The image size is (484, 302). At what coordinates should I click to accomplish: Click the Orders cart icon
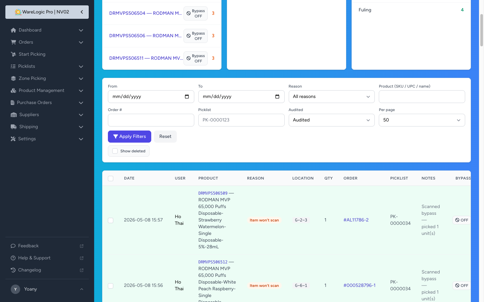pyautogui.click(x=13, y=42)
